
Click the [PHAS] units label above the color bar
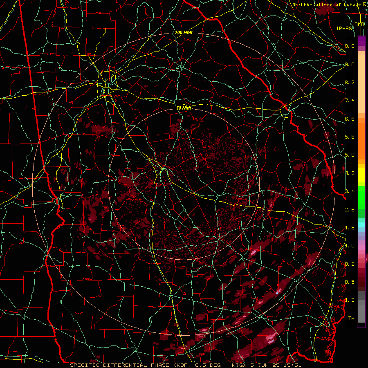pos(346,28)
